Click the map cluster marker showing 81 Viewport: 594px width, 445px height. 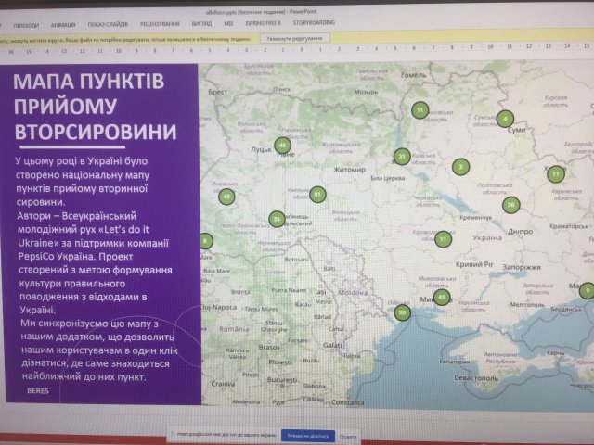point(317,195)
